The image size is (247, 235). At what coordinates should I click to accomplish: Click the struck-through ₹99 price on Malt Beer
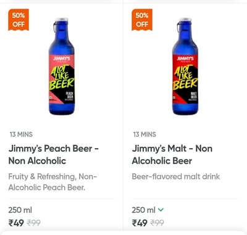(x=157, y=223)
